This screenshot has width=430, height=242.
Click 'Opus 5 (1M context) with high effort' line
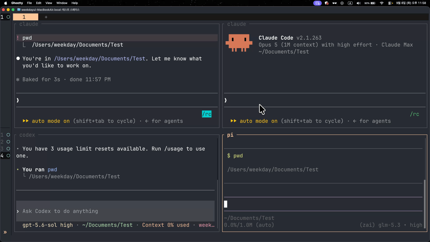[315, 45]
